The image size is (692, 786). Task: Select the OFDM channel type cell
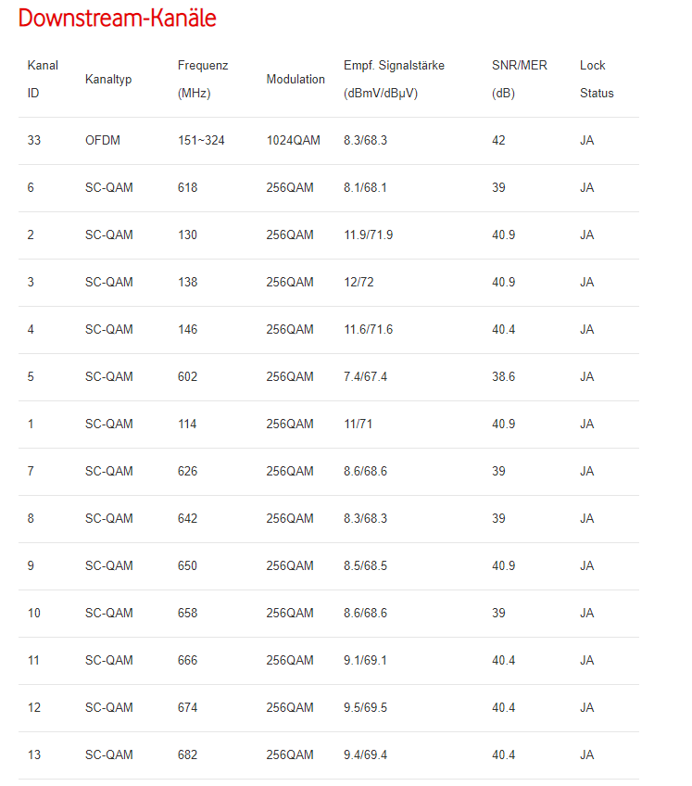click(x=102, y=141)
